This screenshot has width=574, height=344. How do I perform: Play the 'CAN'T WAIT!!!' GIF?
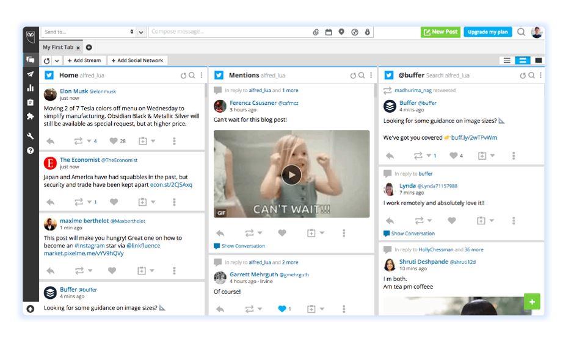291,174
